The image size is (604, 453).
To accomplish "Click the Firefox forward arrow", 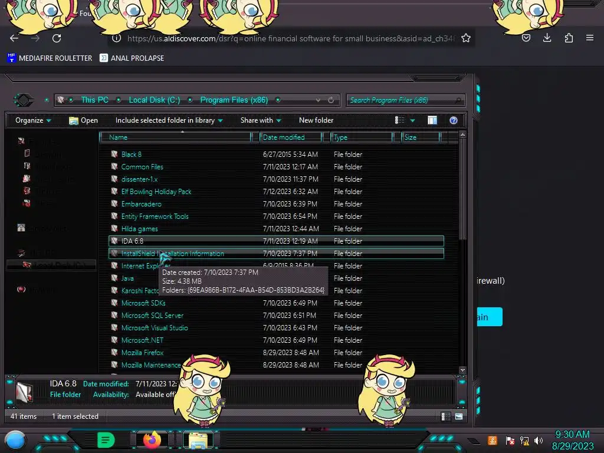I will (x=35, y=38).
